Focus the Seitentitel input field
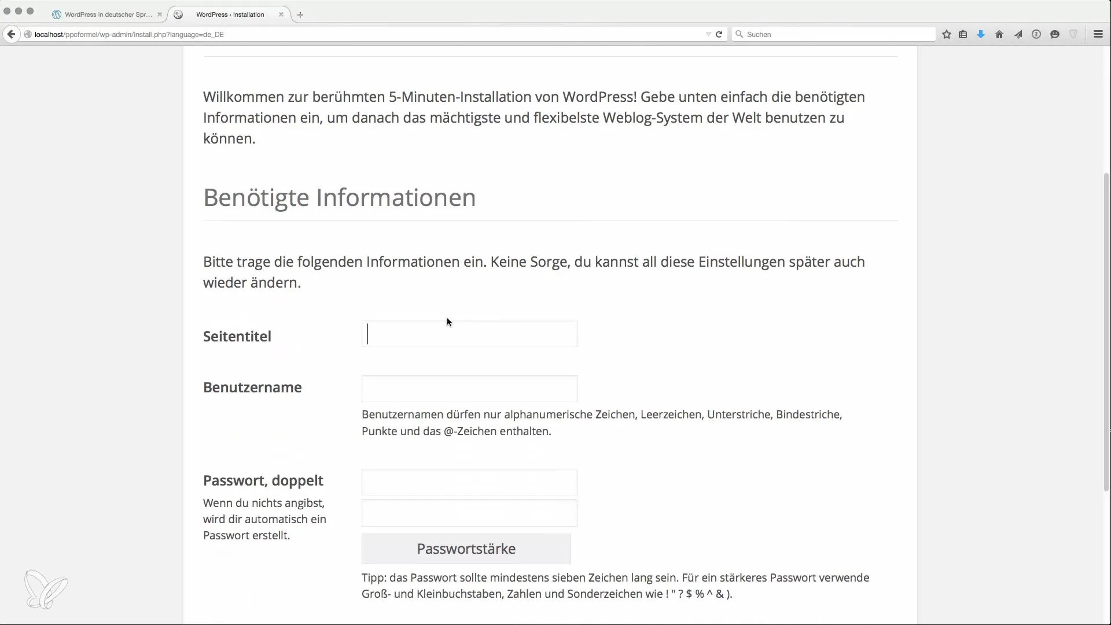 tap(469, 334)
